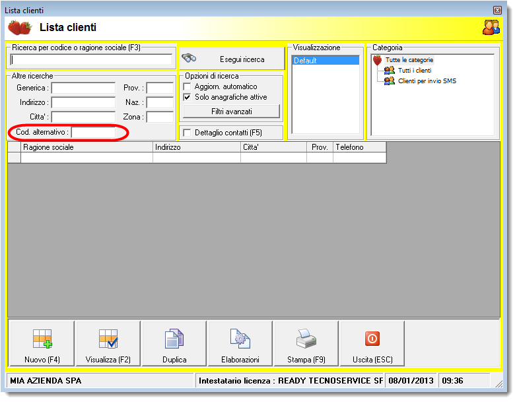The width and height of the screenshot is (517, 402).
Task: Click the Prov. column header
Action: click(320, 148)
